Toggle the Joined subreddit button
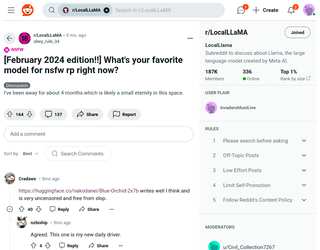 point(297,33)
